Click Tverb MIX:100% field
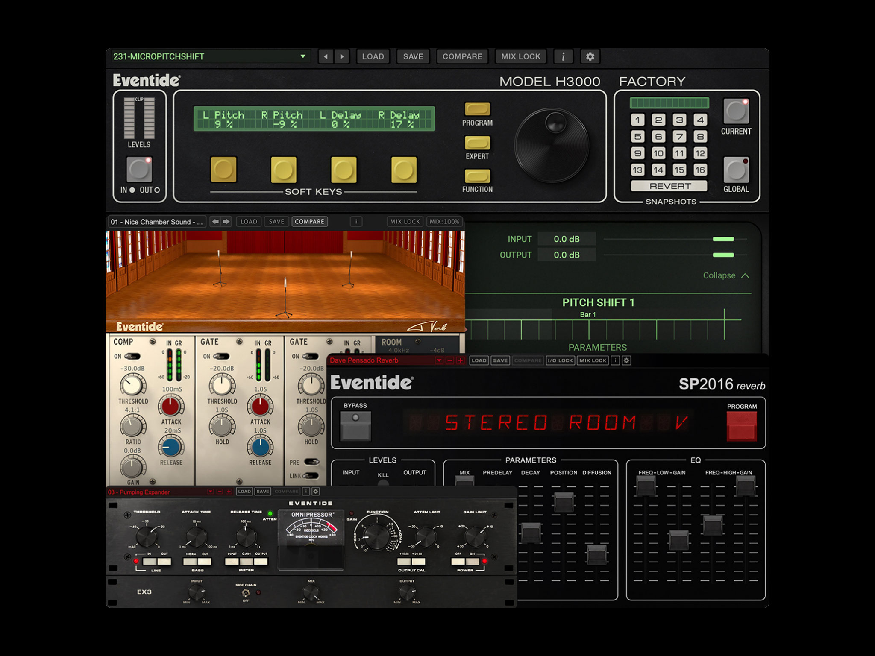This screenshot has height=656, width=875. tap(444, 222)
